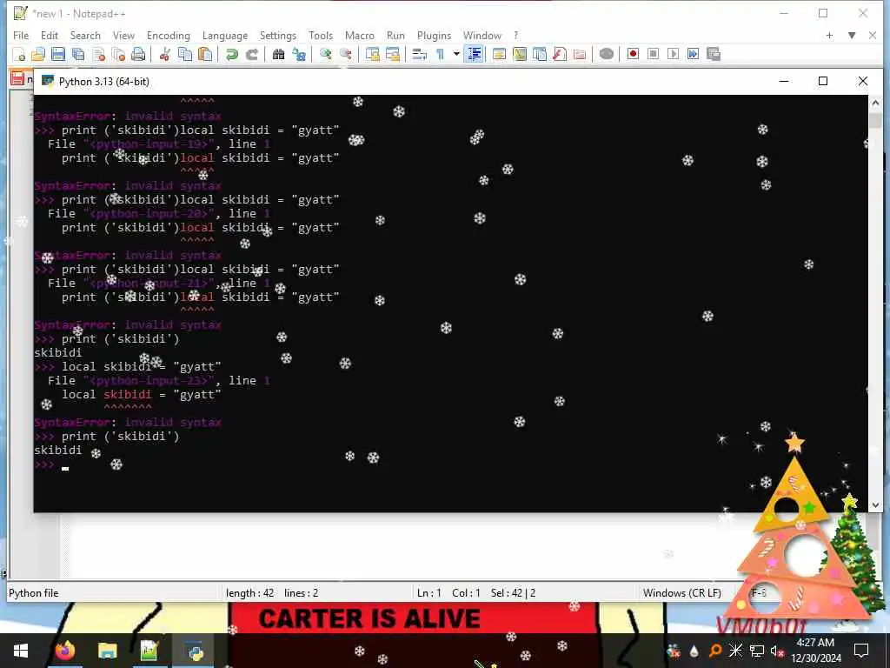This screenshot has width=890, height=668.
Task: Switch to Notepad++ taskbar button
Action: click(149, 651)
